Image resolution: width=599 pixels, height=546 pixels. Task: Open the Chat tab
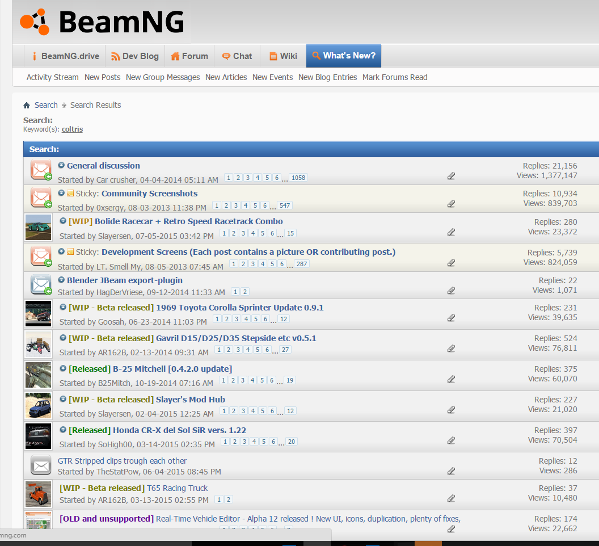[x=237, y=56]
